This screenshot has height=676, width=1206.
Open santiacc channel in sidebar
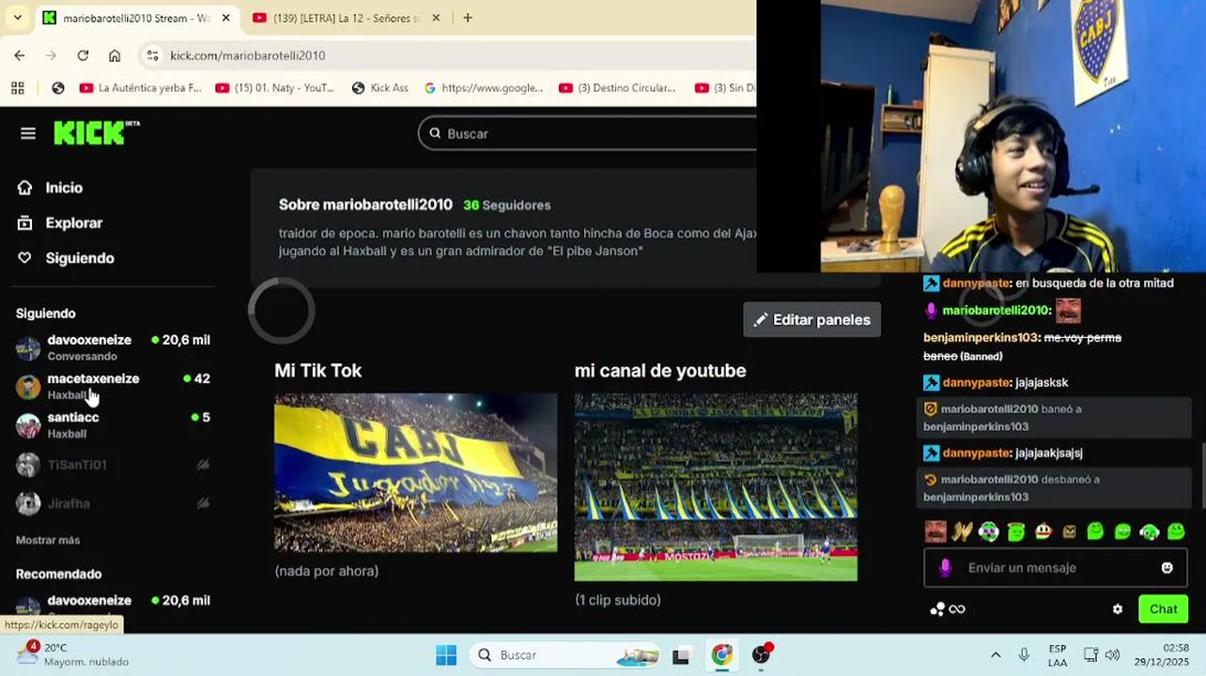[113, 424]
